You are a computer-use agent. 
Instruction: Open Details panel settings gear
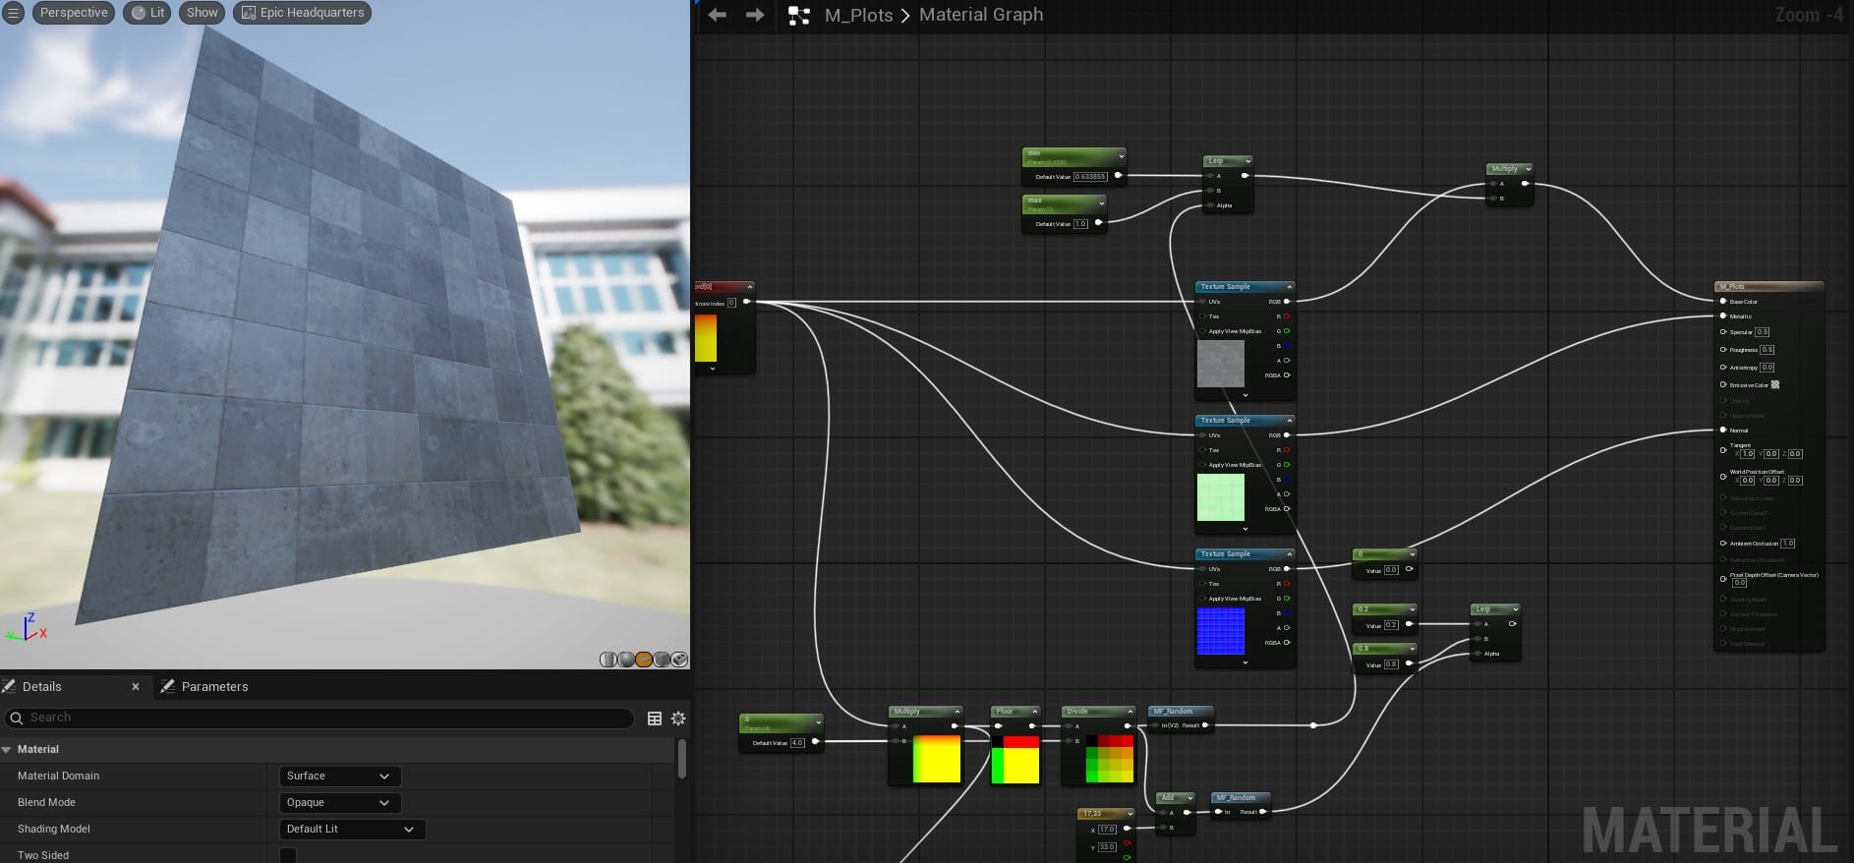[678, 719]
